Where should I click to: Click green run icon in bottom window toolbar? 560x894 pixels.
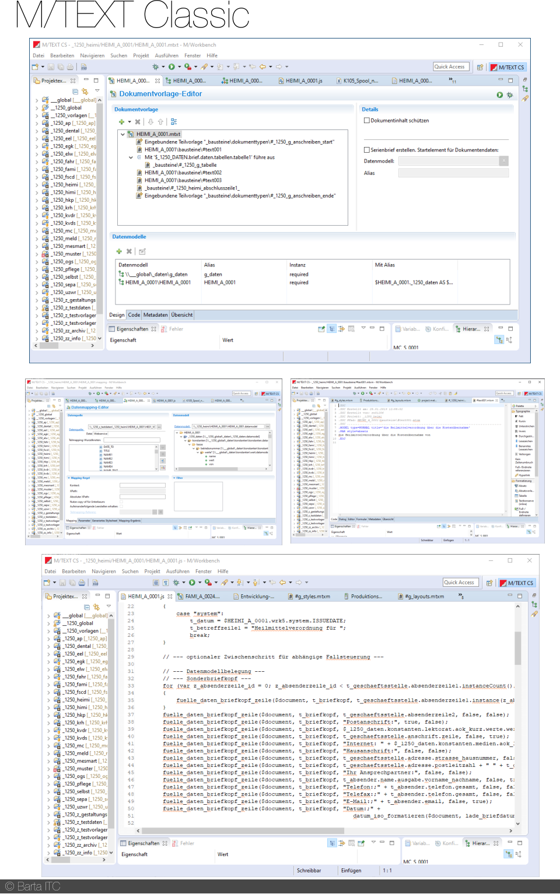pyautogui.click(x=191, y=582)
